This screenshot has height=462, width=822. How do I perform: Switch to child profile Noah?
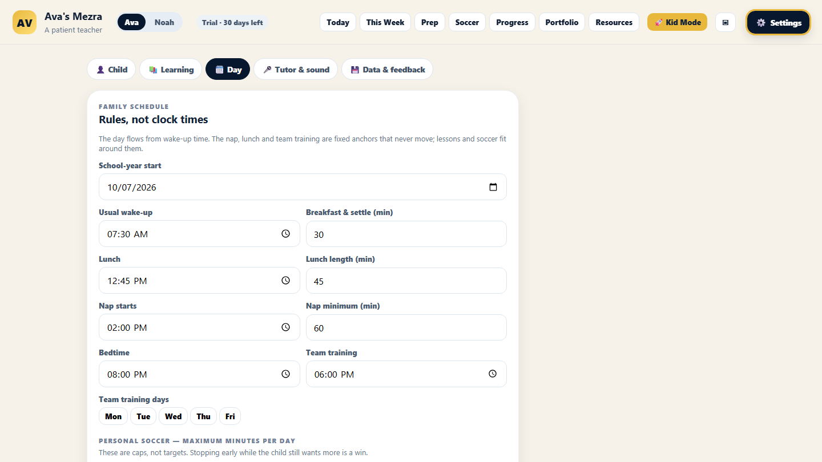164,22
